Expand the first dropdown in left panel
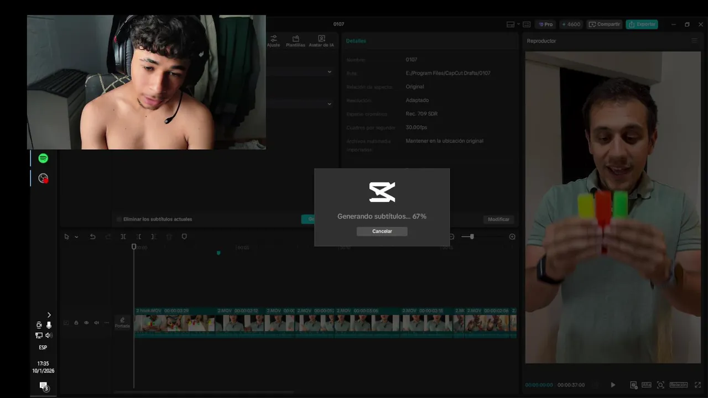This screenshot has height=398, width=708. pos(330,72)
